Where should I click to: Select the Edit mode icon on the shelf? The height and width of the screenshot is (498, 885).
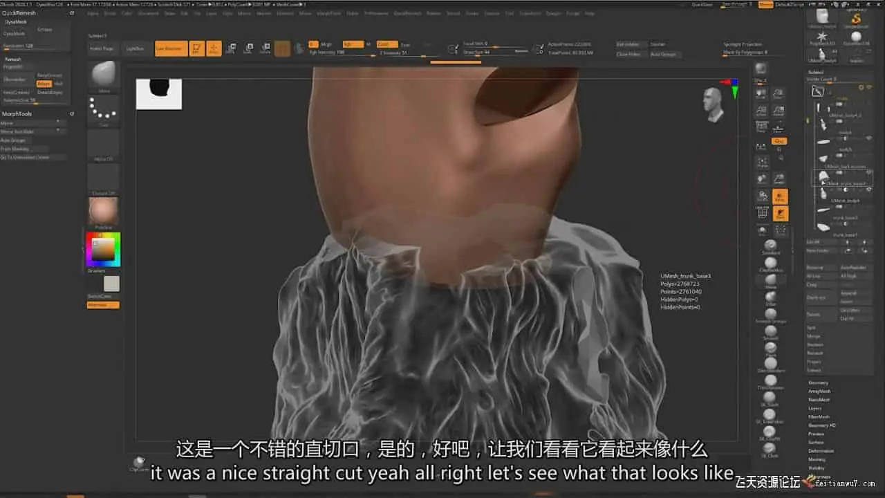coord(197,48)
